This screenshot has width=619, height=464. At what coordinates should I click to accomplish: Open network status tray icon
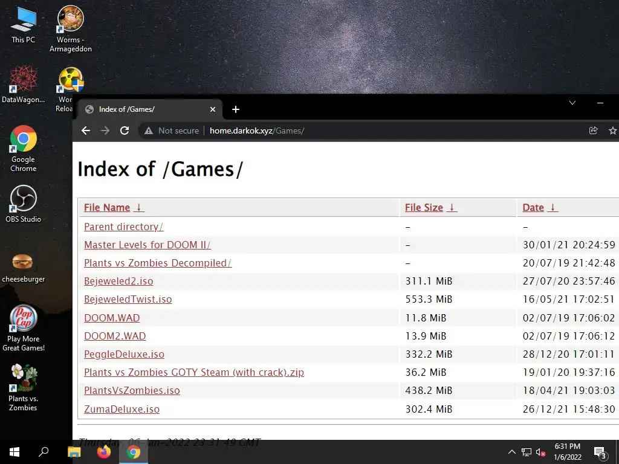(527, 452)
